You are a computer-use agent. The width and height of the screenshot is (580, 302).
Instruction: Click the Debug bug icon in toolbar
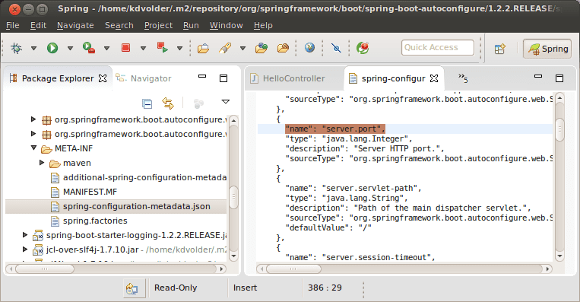coord(16,48)
